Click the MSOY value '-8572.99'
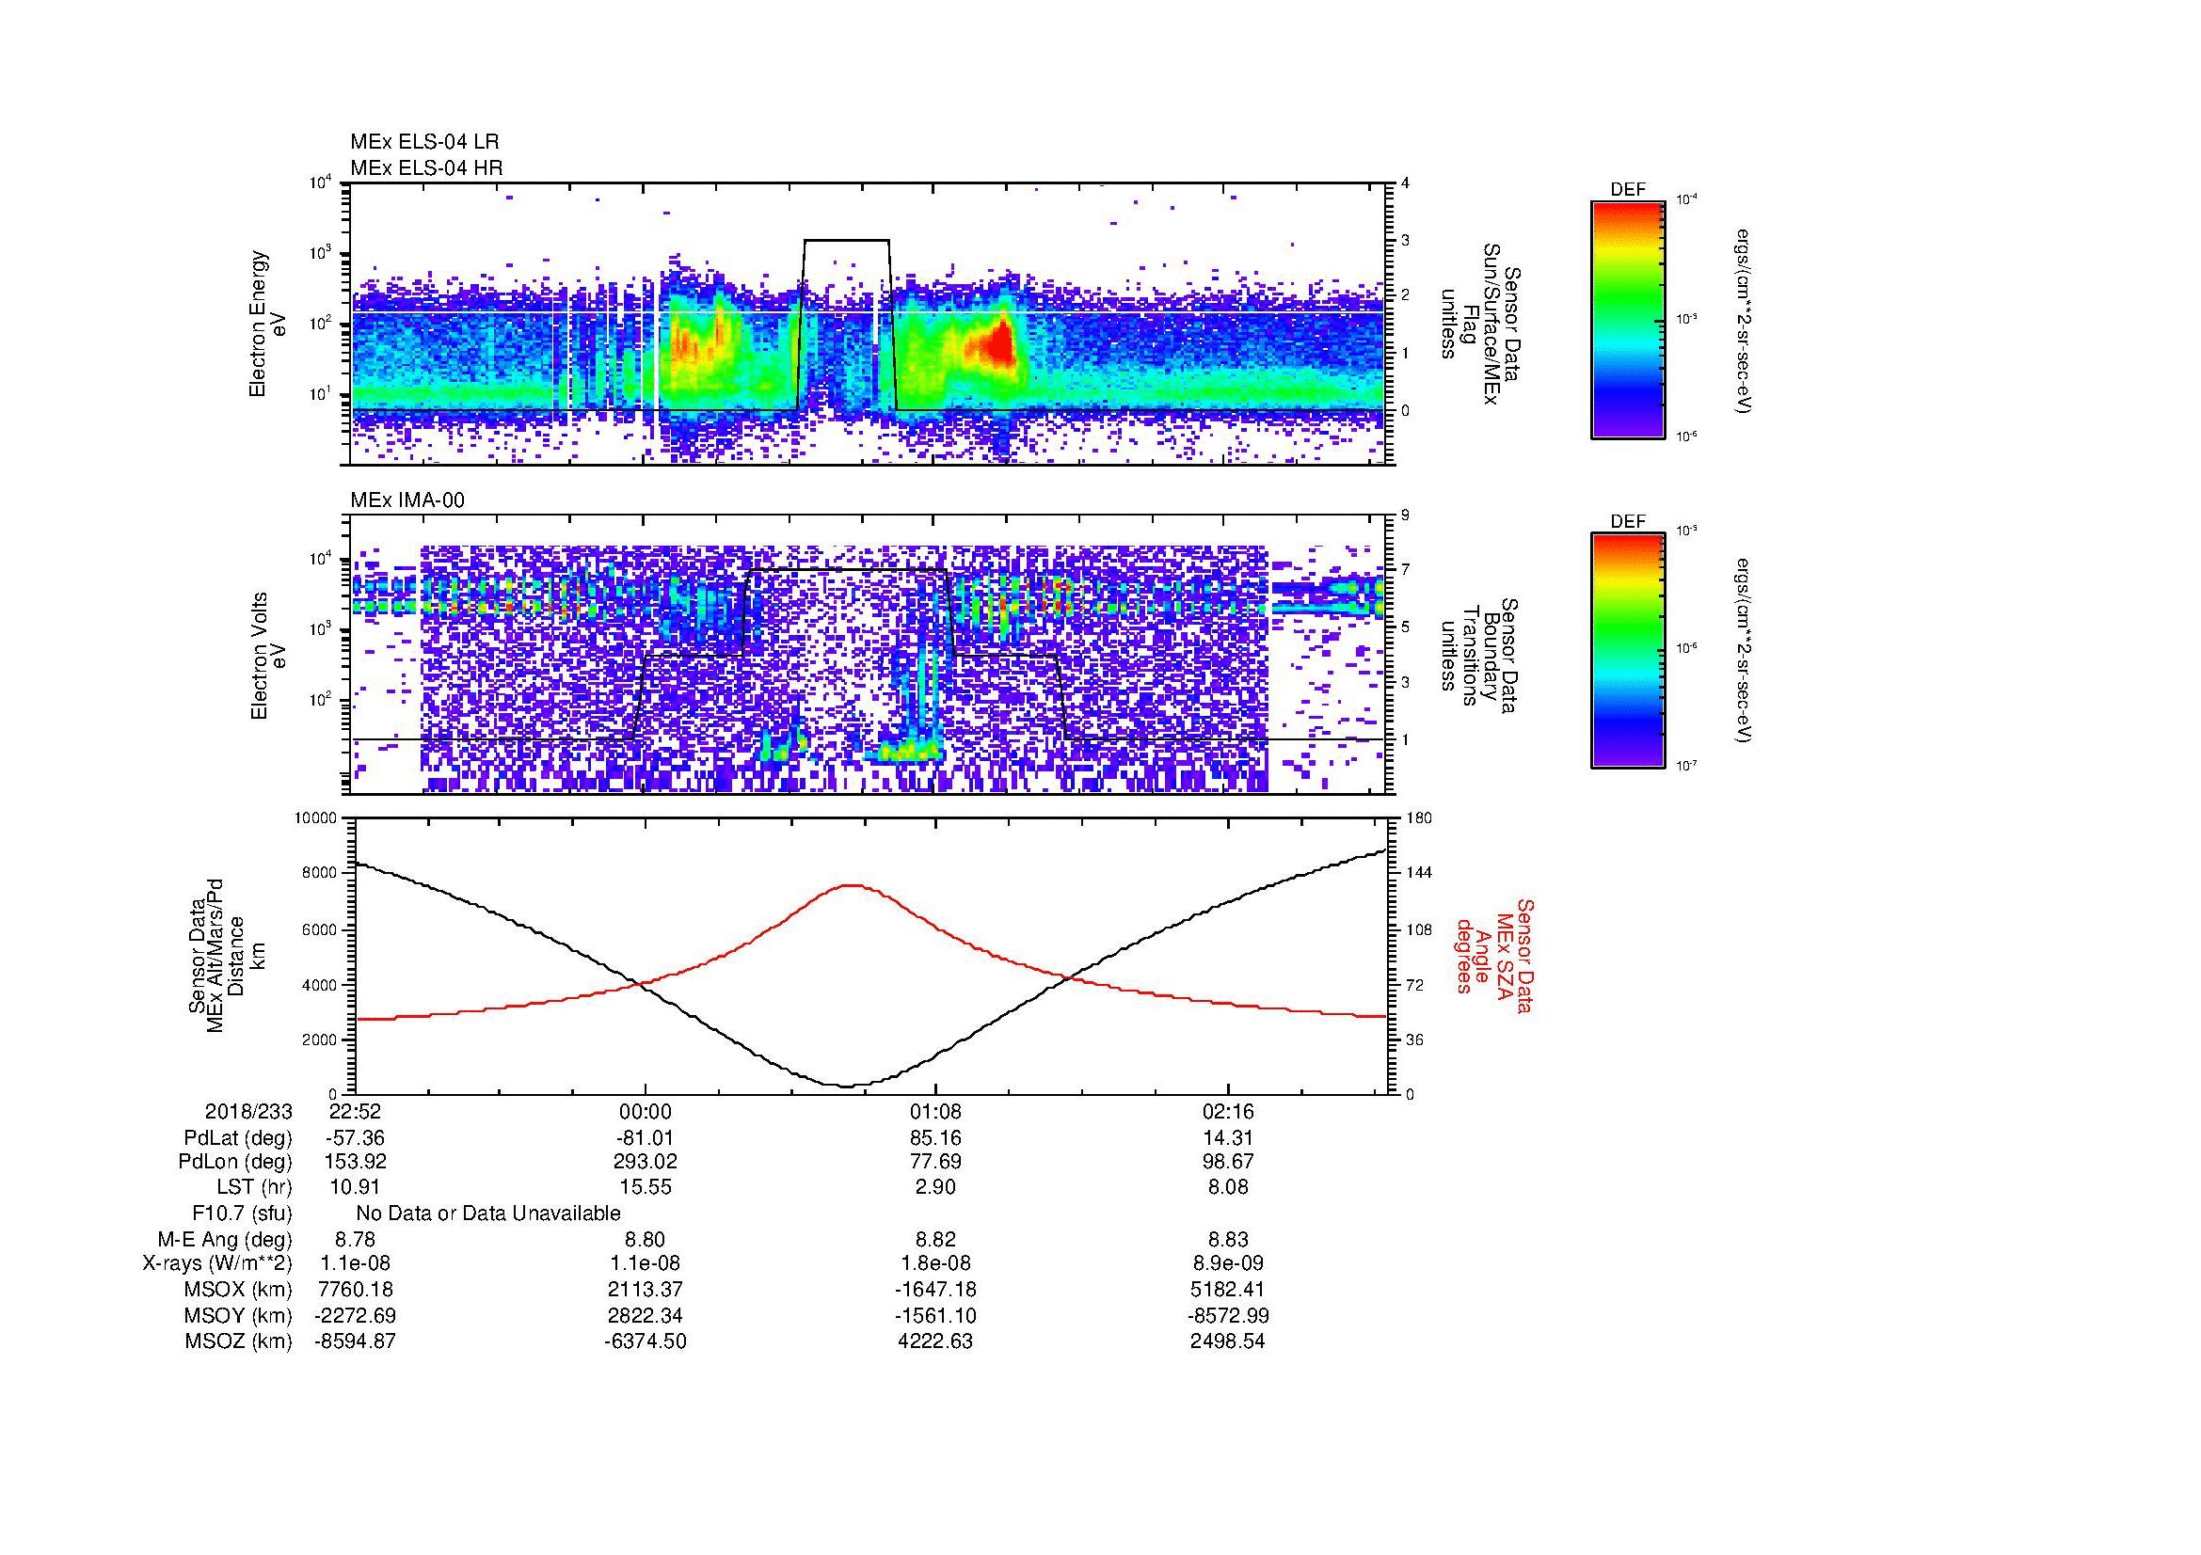 [1228, 1315]
